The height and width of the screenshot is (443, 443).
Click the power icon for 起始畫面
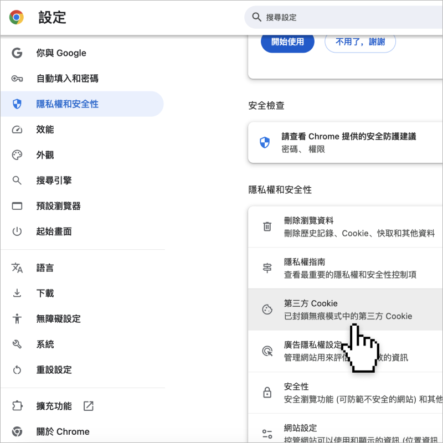[x=17, y=231]
